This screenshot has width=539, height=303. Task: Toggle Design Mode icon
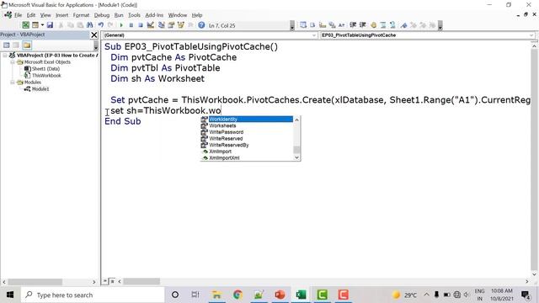point(151,25)
